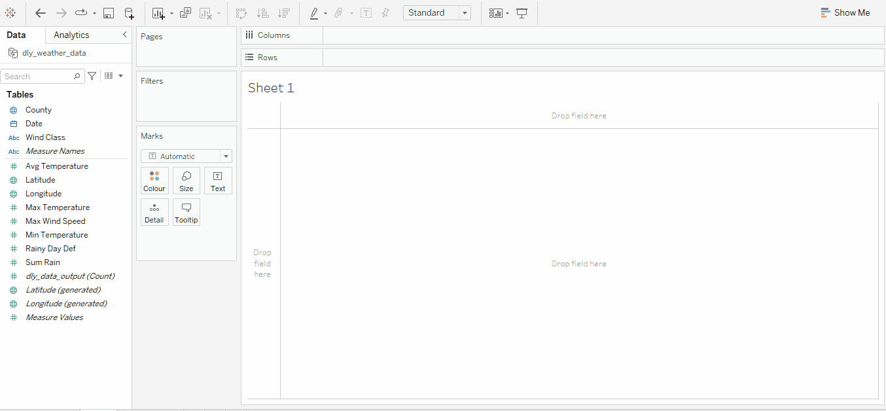Switch to the Analytics tab
This screenshot has width=886, height=411.
[71, 35]
